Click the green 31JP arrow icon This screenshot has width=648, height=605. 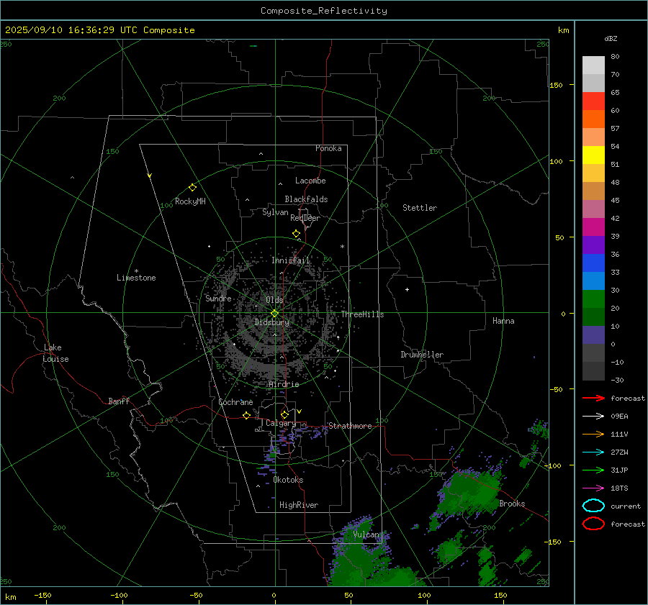(x=593, y=470)
